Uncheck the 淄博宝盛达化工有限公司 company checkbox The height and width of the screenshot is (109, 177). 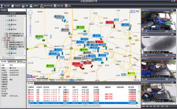5,47
